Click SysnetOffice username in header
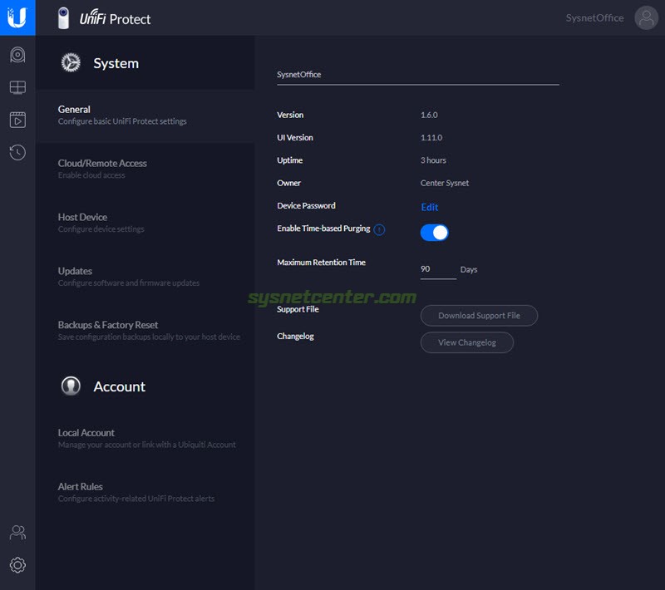 (x=594, y=18)
